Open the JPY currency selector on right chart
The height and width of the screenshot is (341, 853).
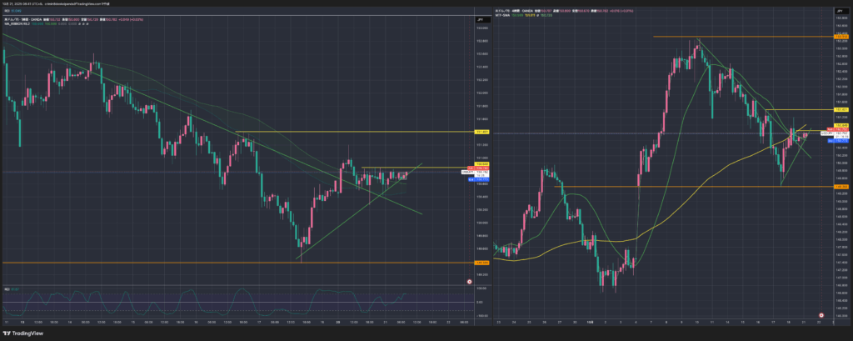click(x=841, y=11)
